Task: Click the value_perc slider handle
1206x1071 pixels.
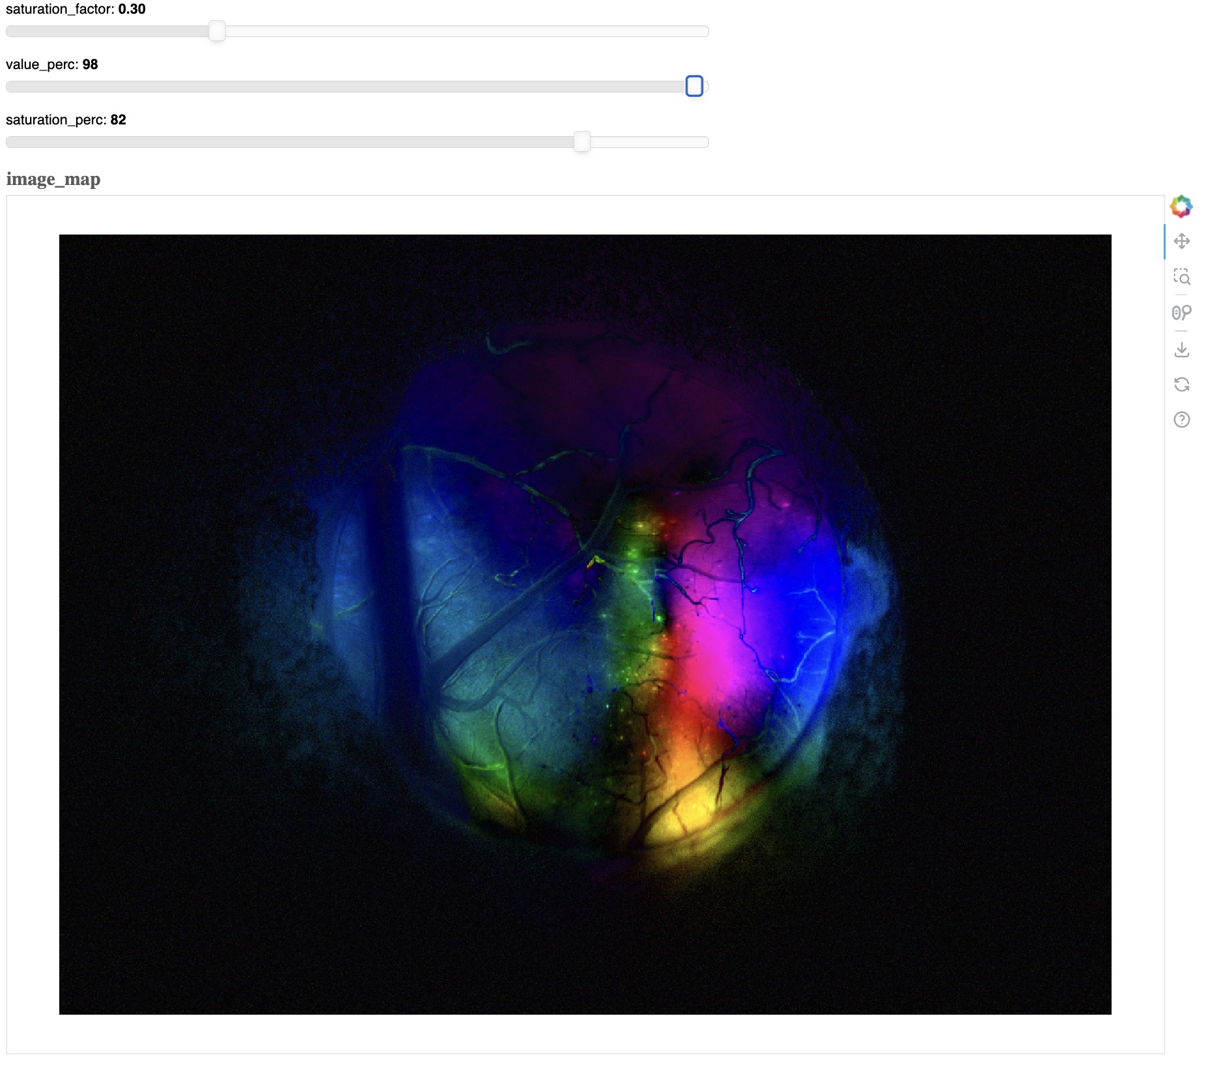Action: (x=694, y=86)
